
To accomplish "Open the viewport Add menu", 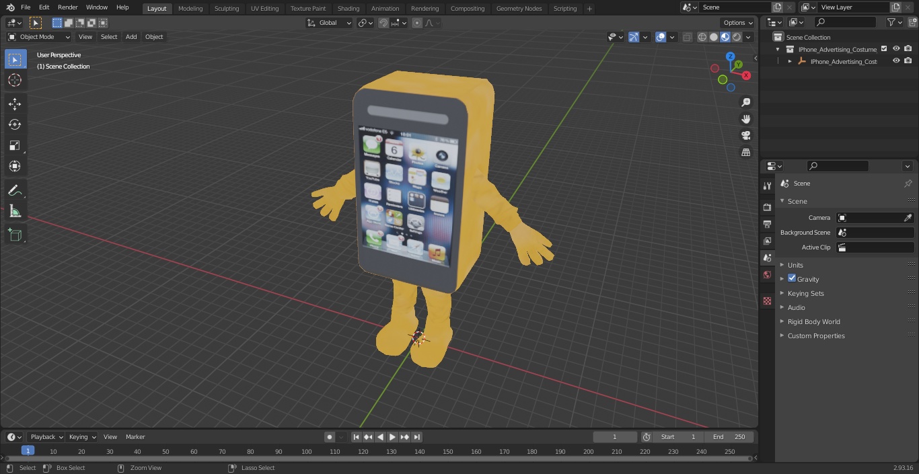I will coord(131,37).
